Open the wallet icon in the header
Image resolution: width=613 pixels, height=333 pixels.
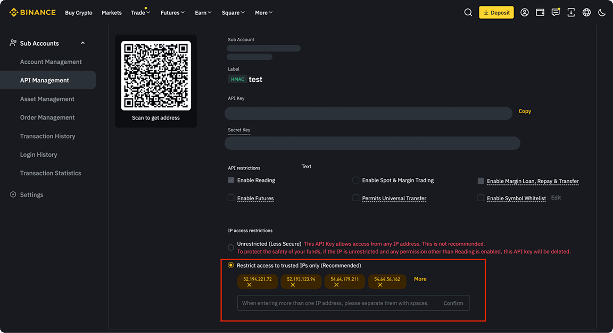point(540,12)
